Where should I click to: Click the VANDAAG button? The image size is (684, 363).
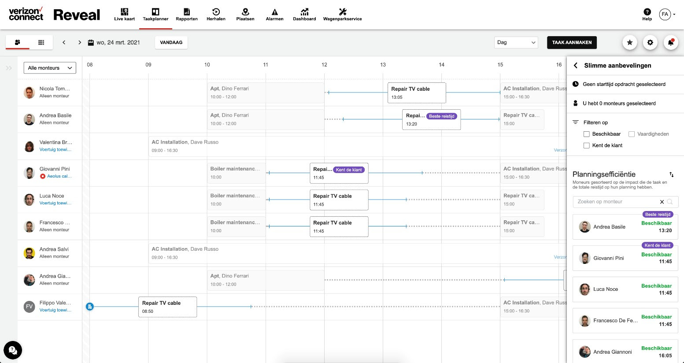click(x=171, y=42)
